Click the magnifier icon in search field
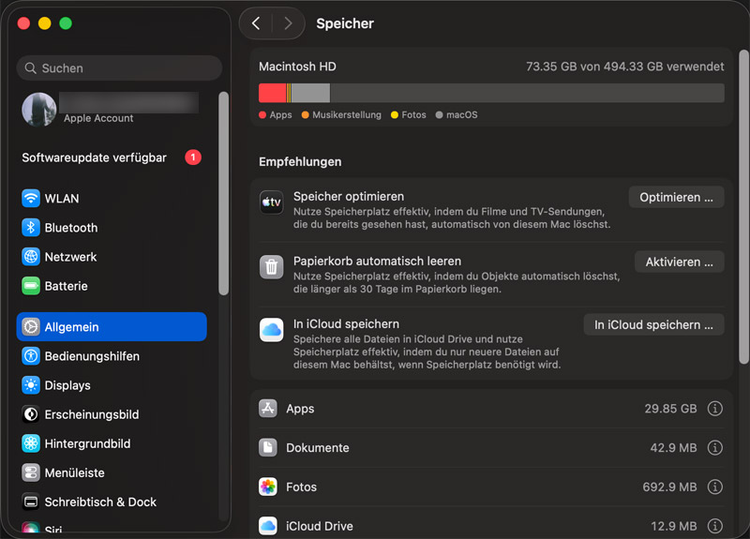750x539 pixels. coord(31,68)
